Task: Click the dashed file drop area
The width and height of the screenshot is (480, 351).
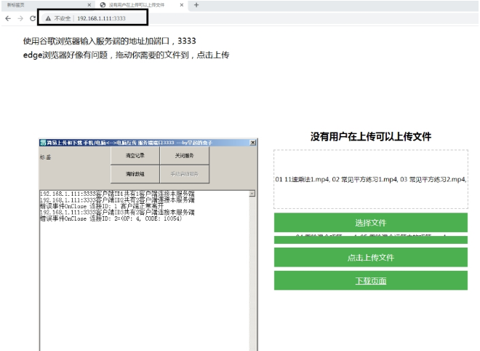Action: [x=371, y=179]
